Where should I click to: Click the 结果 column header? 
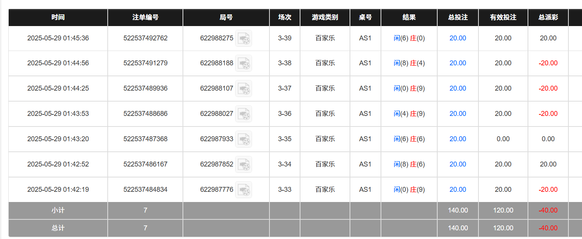pos(409,17)
